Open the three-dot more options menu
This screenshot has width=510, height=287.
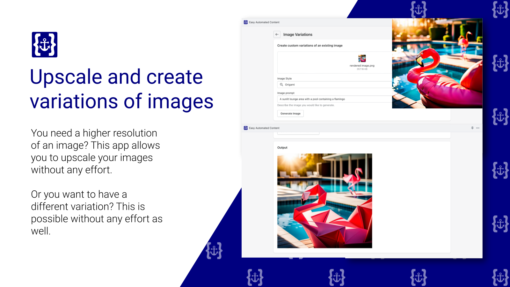point(478,128)
